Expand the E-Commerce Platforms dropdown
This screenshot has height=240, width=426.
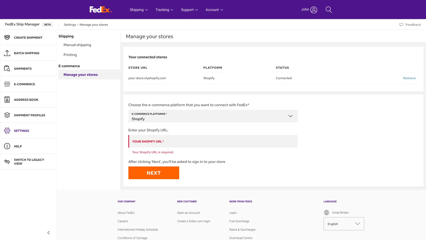click(213, 116)
